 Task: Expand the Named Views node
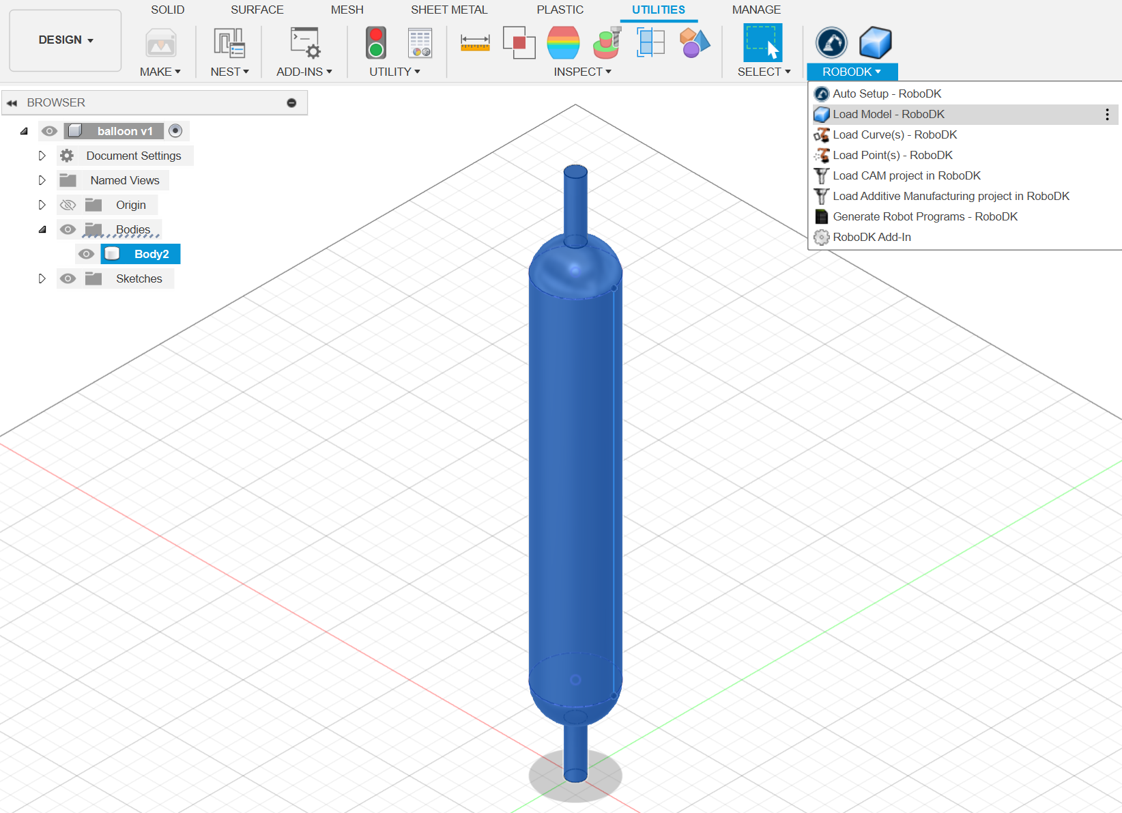[42, 180]
